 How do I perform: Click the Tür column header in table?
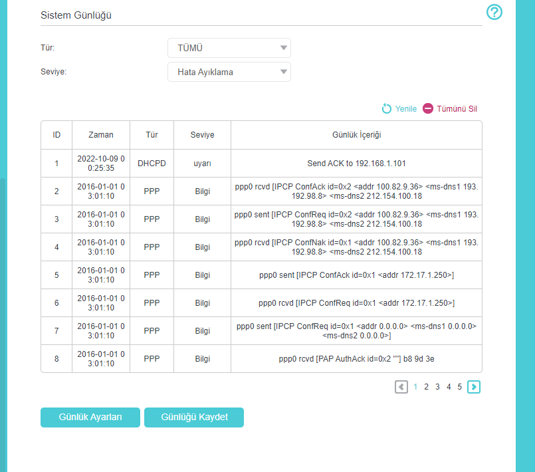152,135
